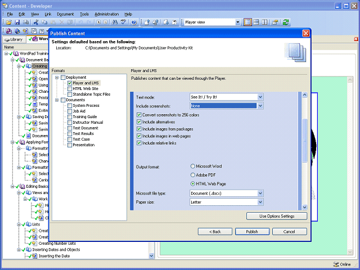360x270 pixels.
Task: Open the Microsoft file type dropdown
Action: point(260,193)
